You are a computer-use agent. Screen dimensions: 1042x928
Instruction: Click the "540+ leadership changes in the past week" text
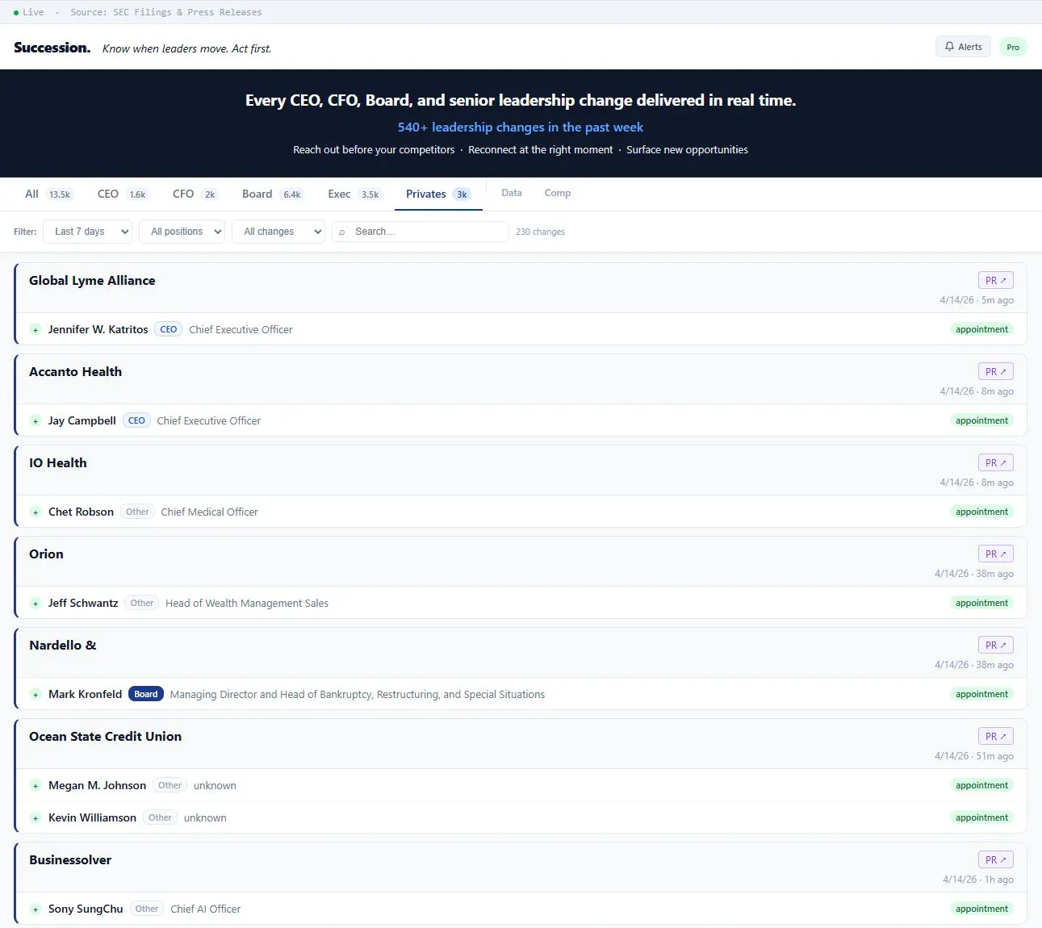tap(521, 127)
